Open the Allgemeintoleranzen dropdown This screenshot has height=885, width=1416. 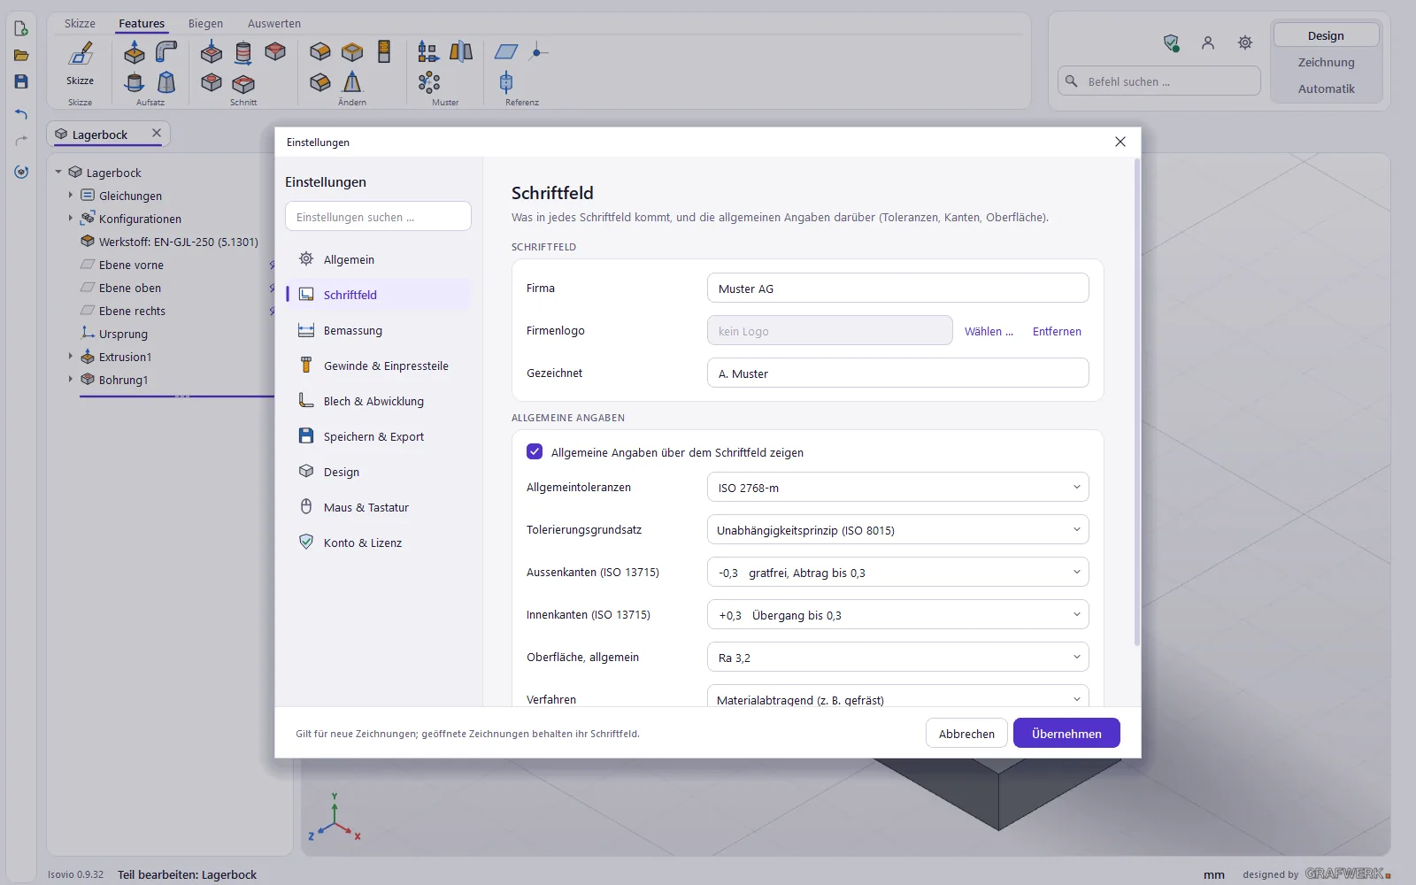(x=897, y=487)
